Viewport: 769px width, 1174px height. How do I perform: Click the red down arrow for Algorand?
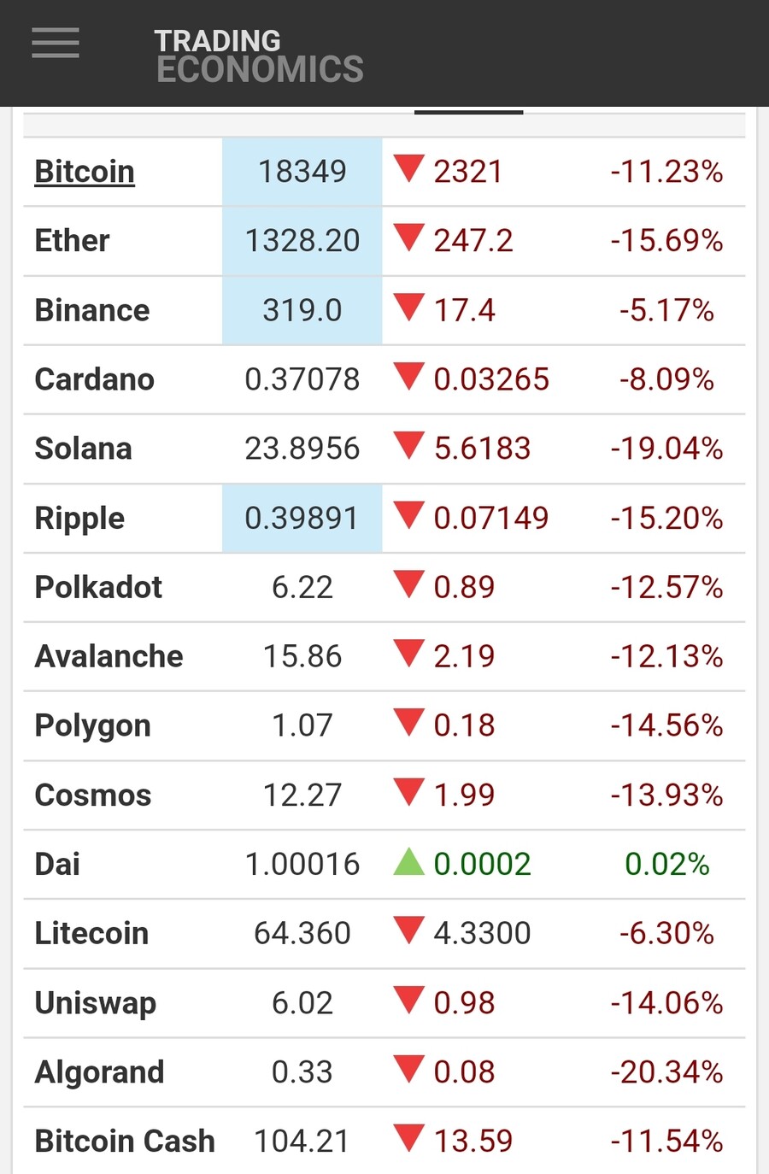pyautogui.click(x=409, y=1068)
